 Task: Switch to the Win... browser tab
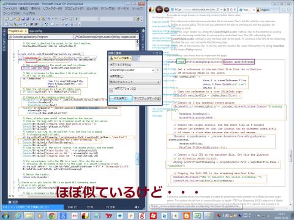247,10
